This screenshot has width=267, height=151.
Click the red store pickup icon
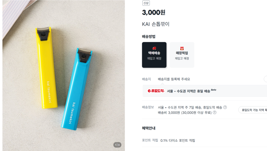click(x=182, y=48)
